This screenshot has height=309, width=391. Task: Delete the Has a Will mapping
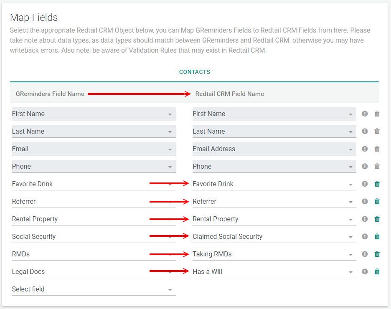click(x=377, y=271)
